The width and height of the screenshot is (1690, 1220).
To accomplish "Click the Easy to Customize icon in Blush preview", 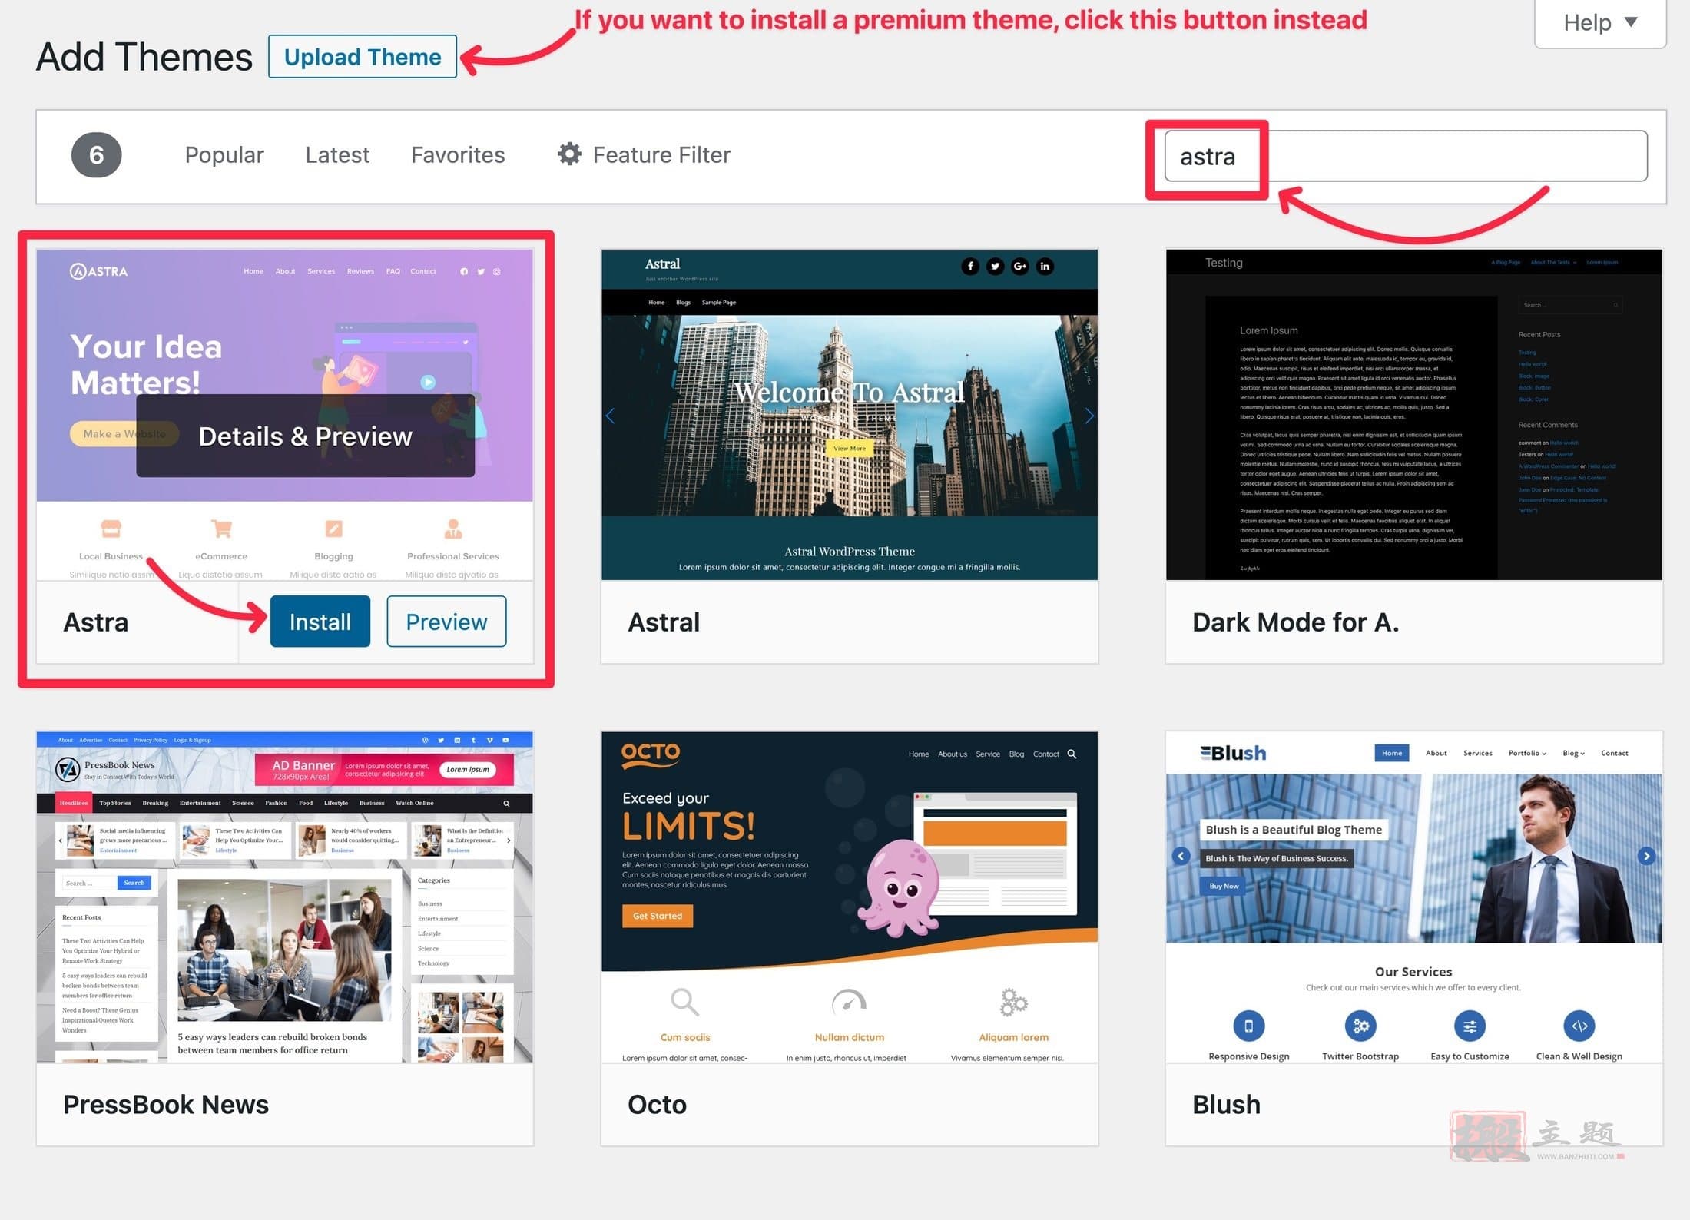I will 1470,1026.
